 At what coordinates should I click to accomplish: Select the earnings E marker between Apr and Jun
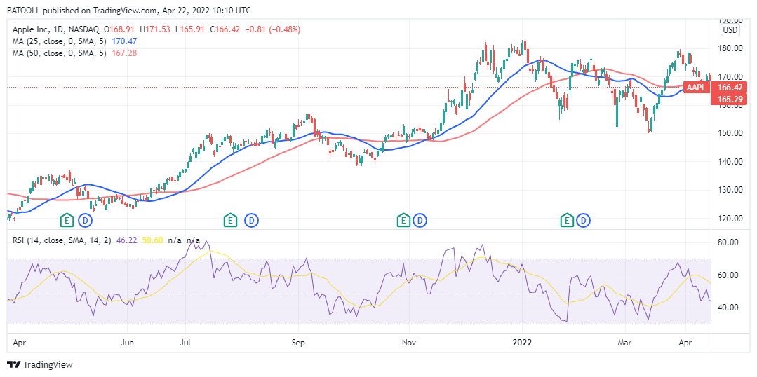point(66,221)
